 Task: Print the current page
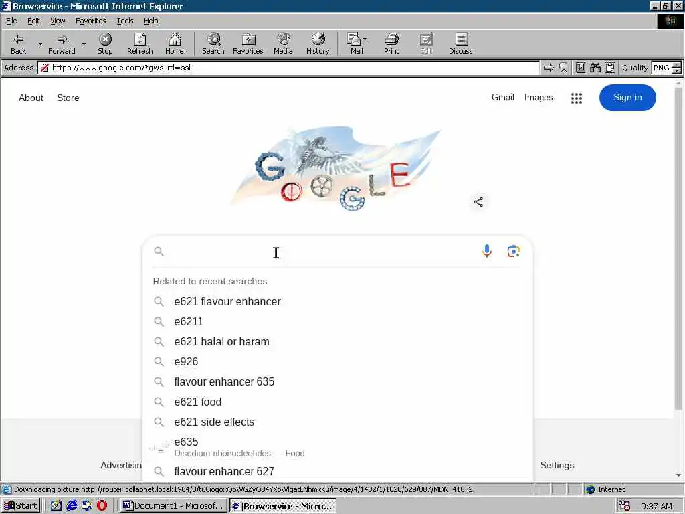(x=391, y=44)
